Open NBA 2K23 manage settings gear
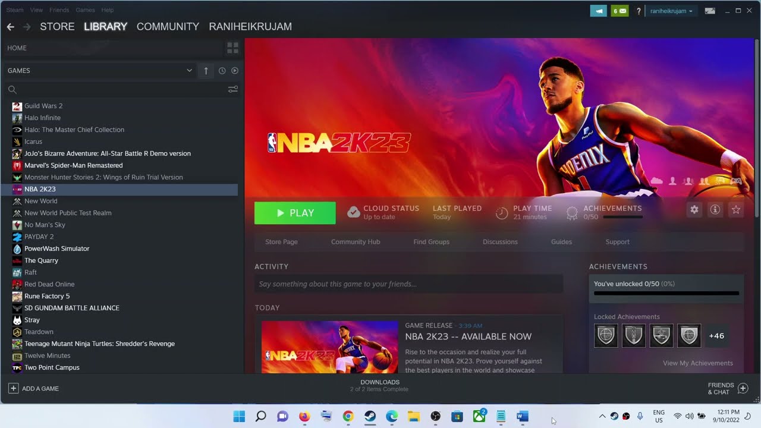Viewport: 761px width, 428px height. coord(694,210)
